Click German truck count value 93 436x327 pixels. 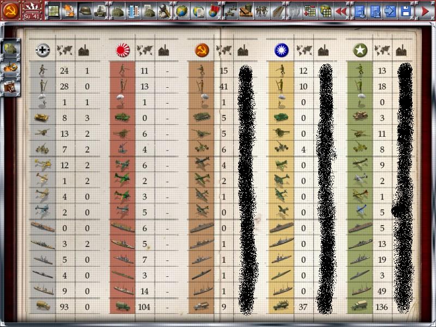[64, 307]
